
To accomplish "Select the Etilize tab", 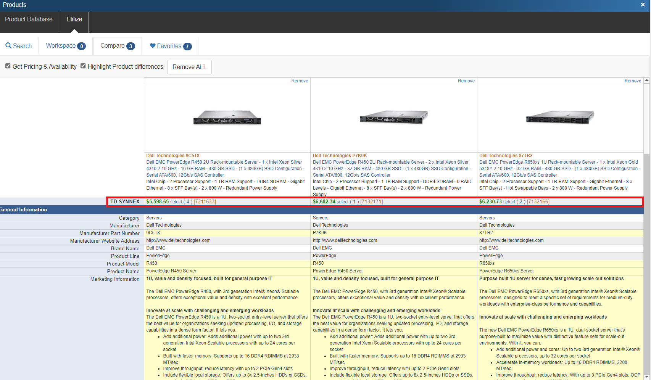I will [74, 19].
